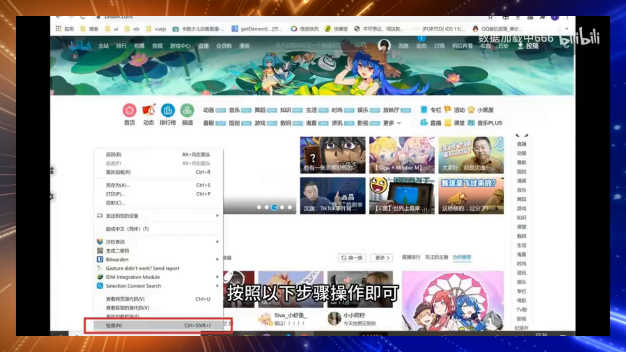
Task: Open 历史 in top navigation
Action: point(503,46)
